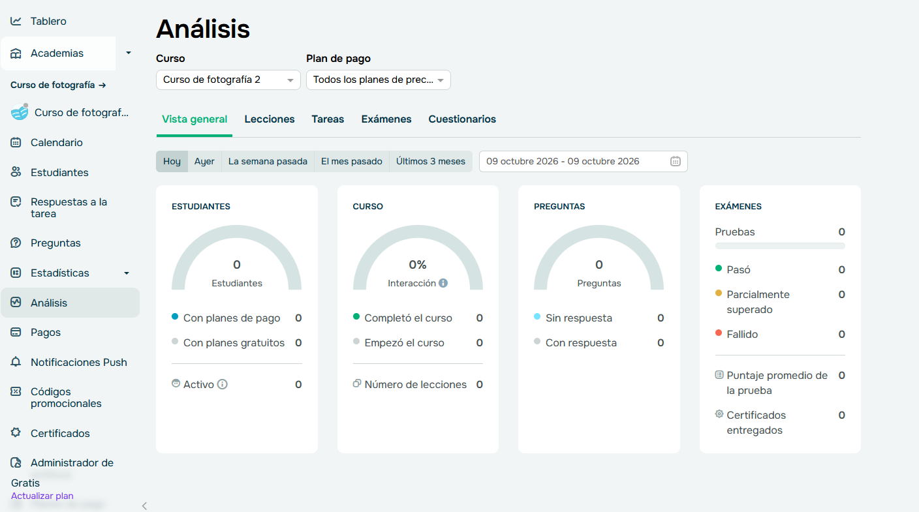This screenshot has width=919, height=512.
Task: Expand the Estadísticas submenu arrow
Action: [x=127, y=273]
